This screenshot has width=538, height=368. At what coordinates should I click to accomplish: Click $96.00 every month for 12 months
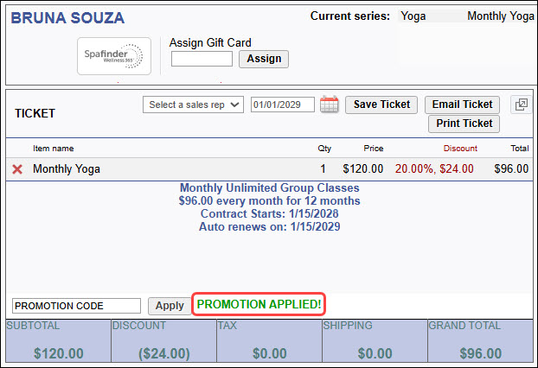point(269,200)
